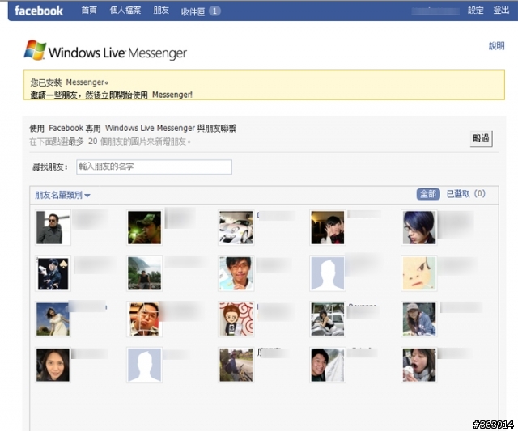Select default silhouette avatar in second row
Screen dimensions: 518x431
point(327,273)
